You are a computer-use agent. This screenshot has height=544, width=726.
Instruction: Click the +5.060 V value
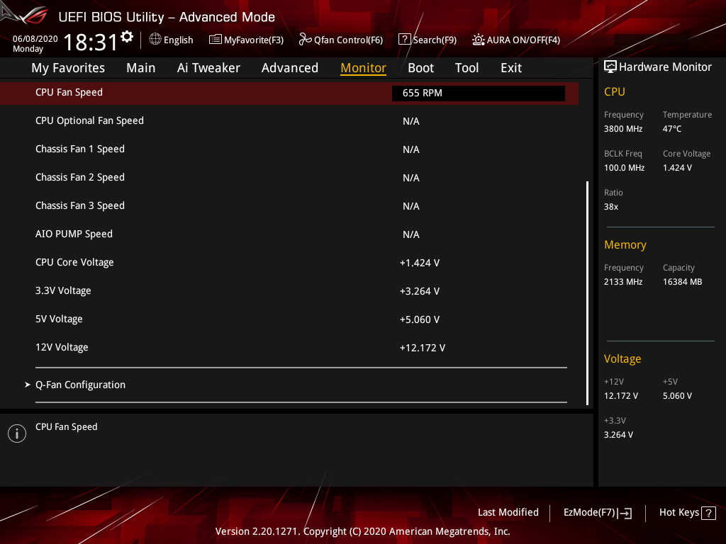pyautogui.click(x=420, y=319)
